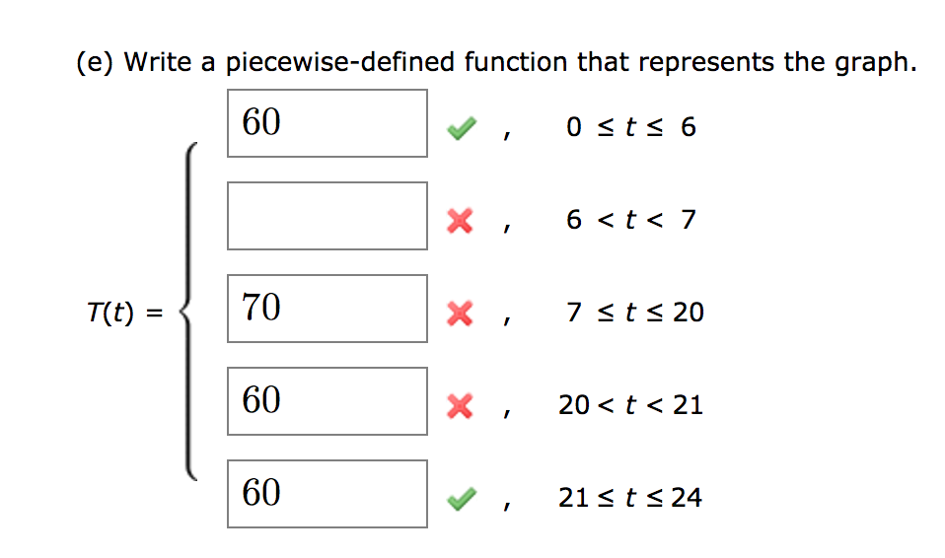This screenshot has width=945, height=558.
Task: Focus the answer field for 21 ≤ t ≤ 24
Action: (327, 494)
